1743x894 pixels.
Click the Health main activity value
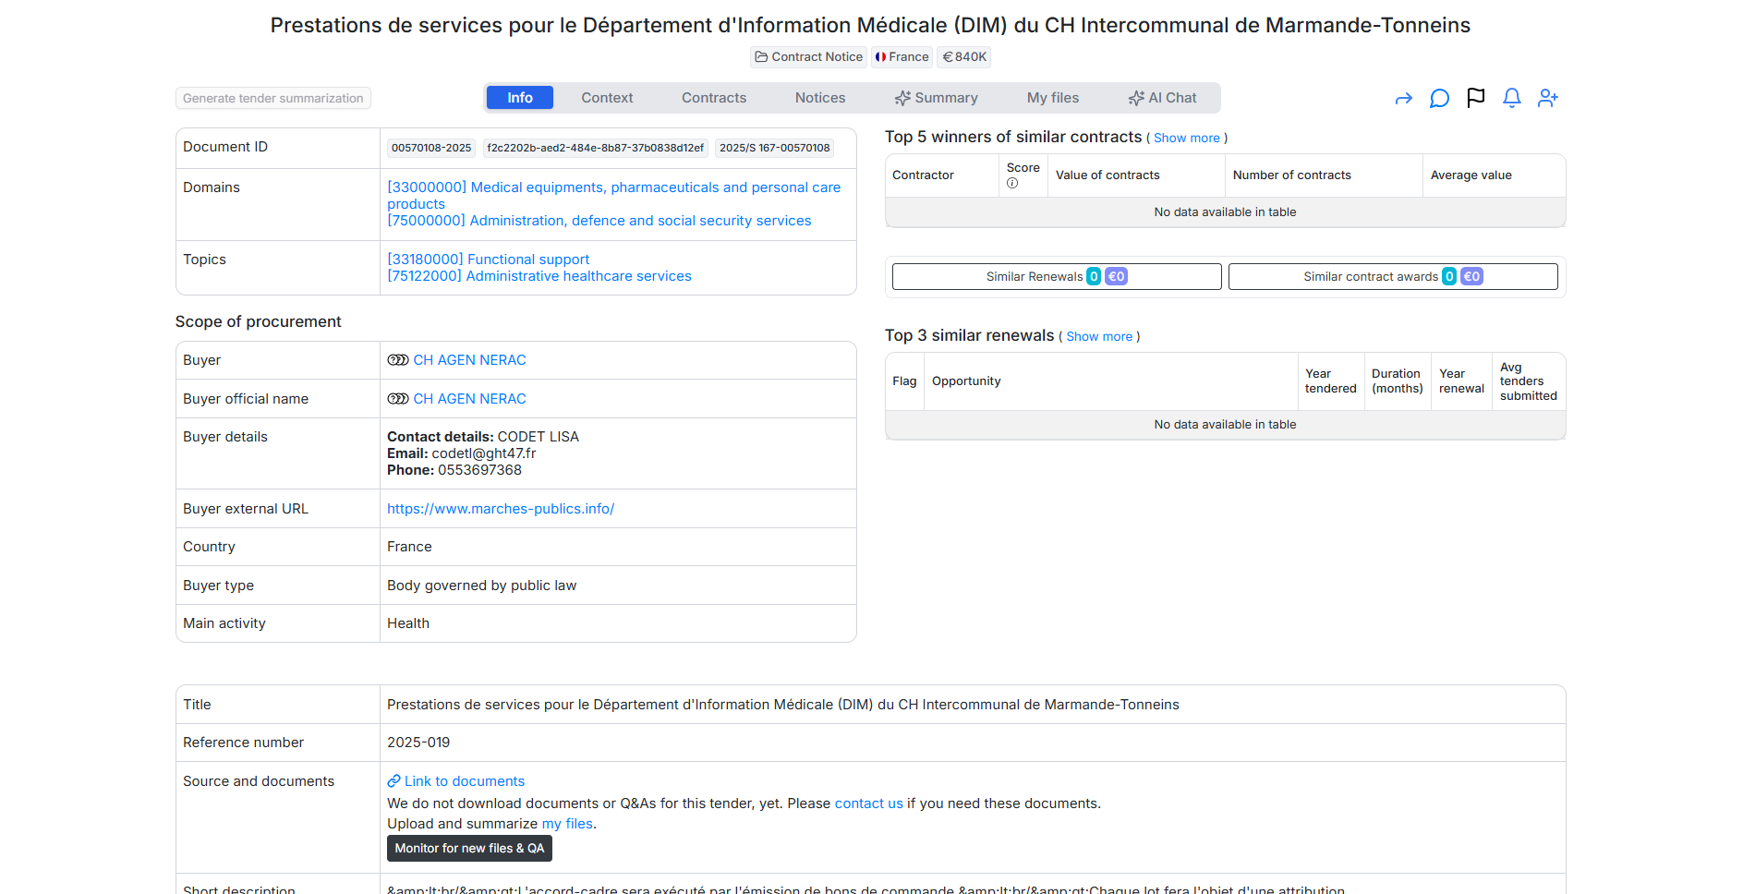(x=408, y=623)
